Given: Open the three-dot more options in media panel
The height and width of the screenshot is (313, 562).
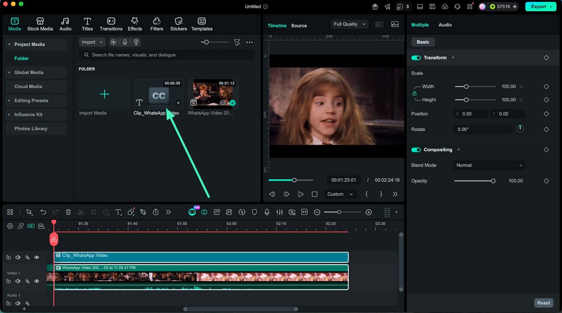Looking at the screenshot, I should 249,42.
